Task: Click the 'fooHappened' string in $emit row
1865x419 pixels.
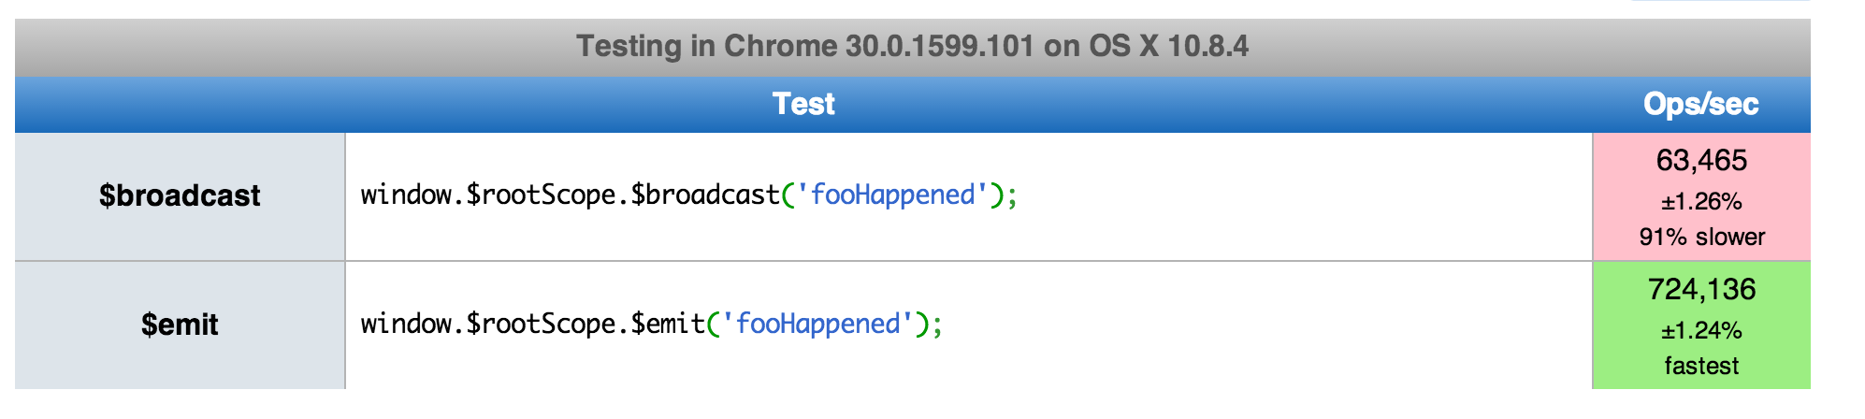Action: coord(818,324)
